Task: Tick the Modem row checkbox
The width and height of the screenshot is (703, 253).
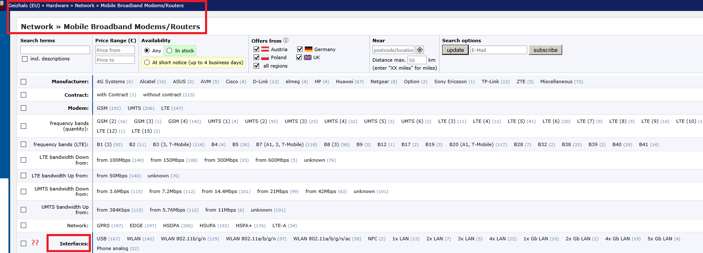Action: coord(23,108)
